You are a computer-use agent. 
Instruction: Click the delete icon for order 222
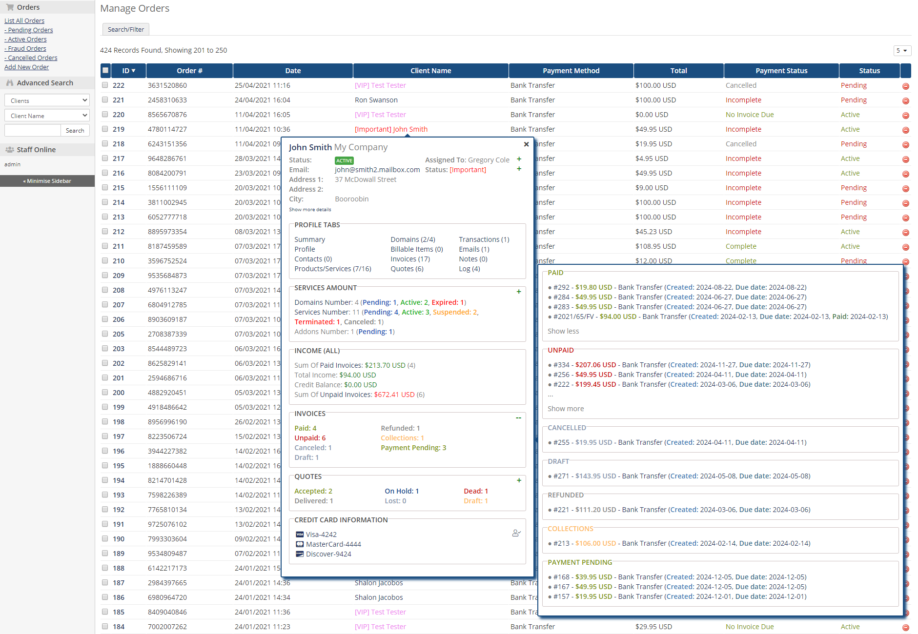click(905, 86)
